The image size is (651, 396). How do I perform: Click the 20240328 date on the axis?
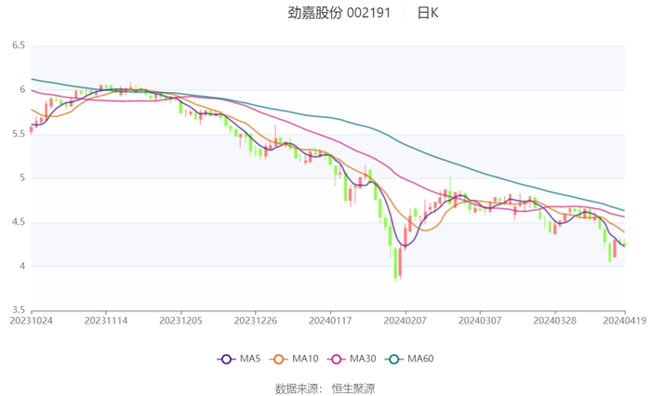pyautogui.click(x=554, y=320)
